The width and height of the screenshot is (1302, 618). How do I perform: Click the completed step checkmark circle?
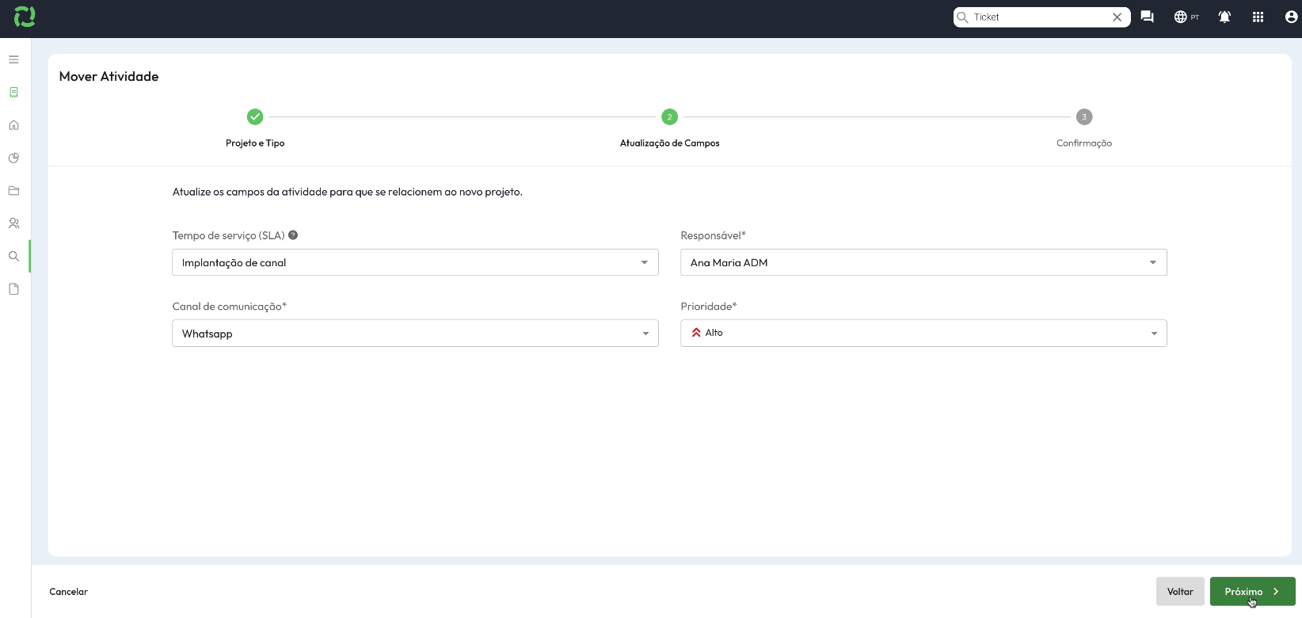255,117
